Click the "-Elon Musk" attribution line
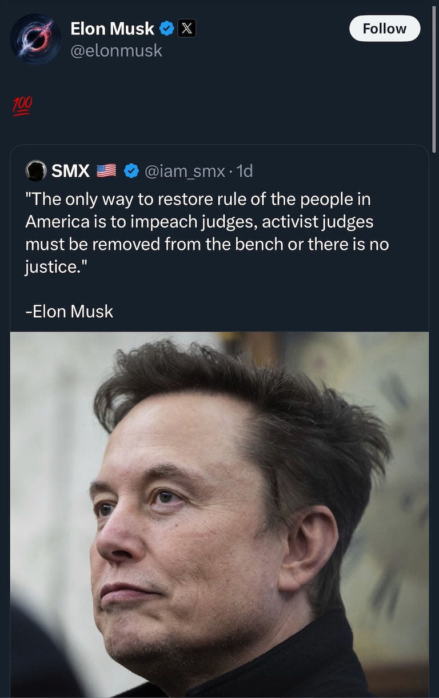 [69, 312]
